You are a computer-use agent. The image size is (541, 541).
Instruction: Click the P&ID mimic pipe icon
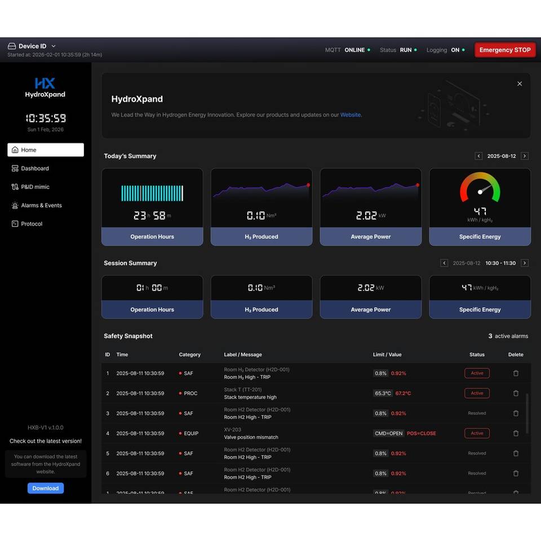(15, 187)
